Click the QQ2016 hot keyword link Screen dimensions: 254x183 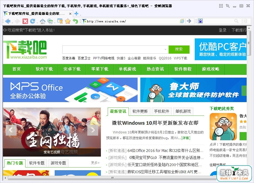[165, 58]
